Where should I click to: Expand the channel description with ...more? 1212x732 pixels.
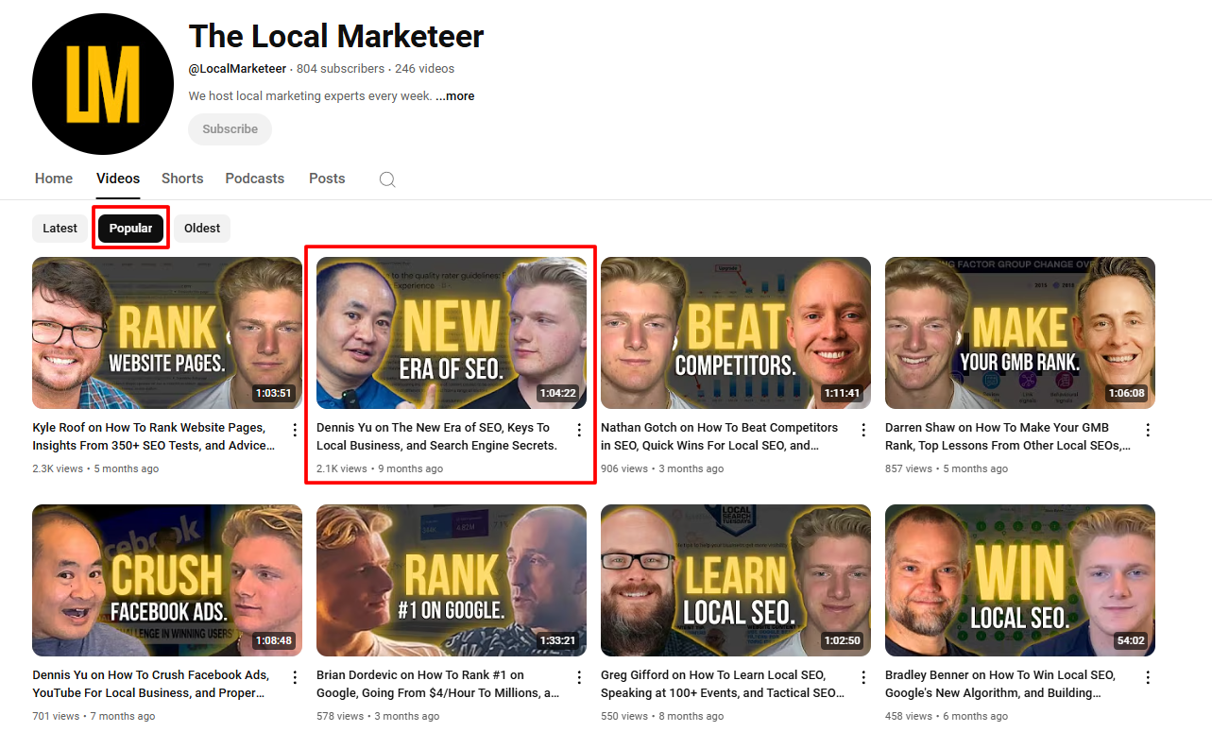click(454, 95)
